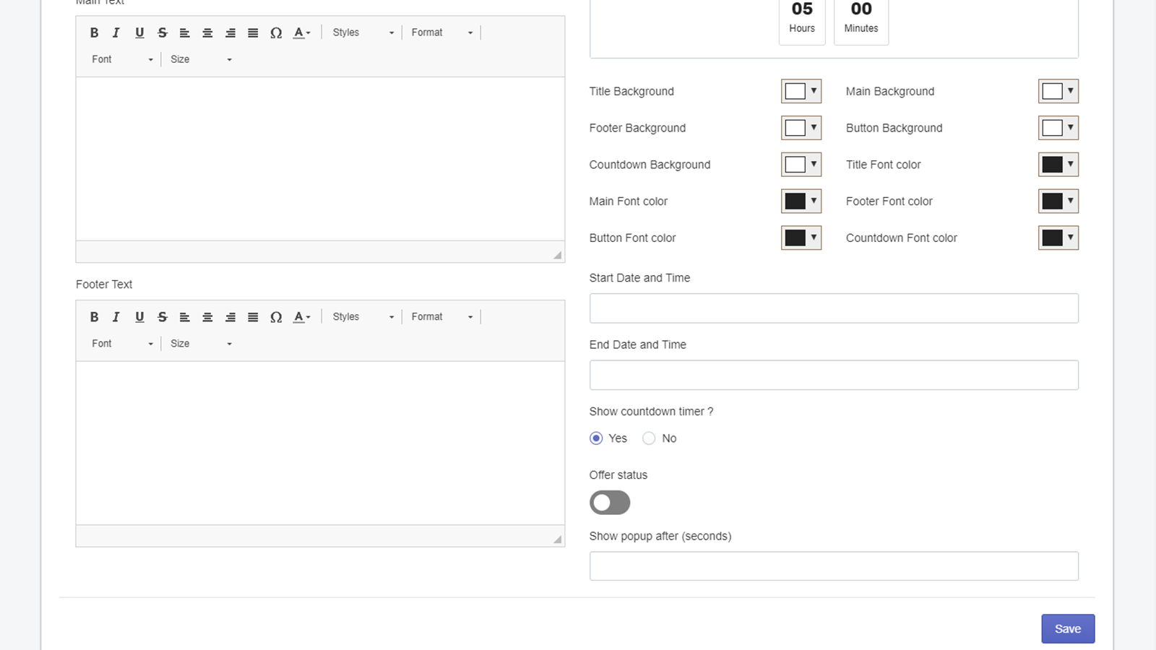Toggle the Offer status switch
1156x650 pixels.
[x=610, y=503]
